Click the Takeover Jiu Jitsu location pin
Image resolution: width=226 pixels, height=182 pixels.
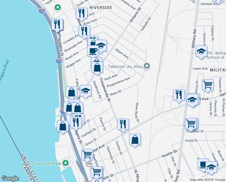(147, 66)
